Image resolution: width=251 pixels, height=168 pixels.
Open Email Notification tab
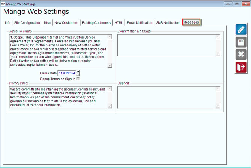pos(139,23)
